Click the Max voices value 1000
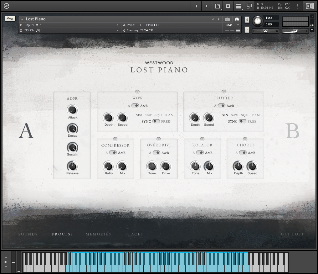The width and height of the screenshot is (318, 274). [x=157, y=25]
